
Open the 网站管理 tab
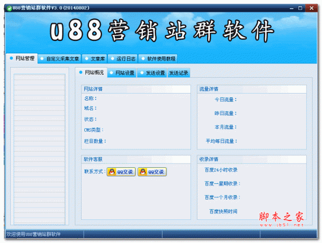[22, 59]
